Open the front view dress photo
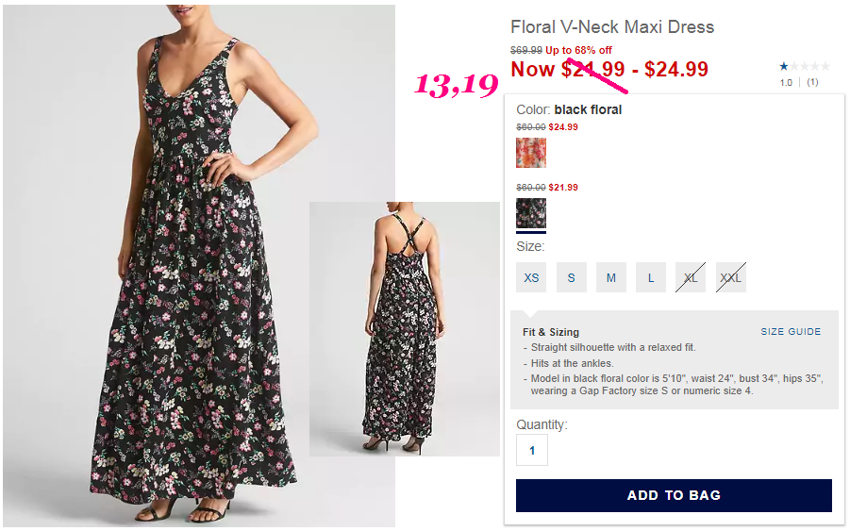 click(x=199, y=266)
